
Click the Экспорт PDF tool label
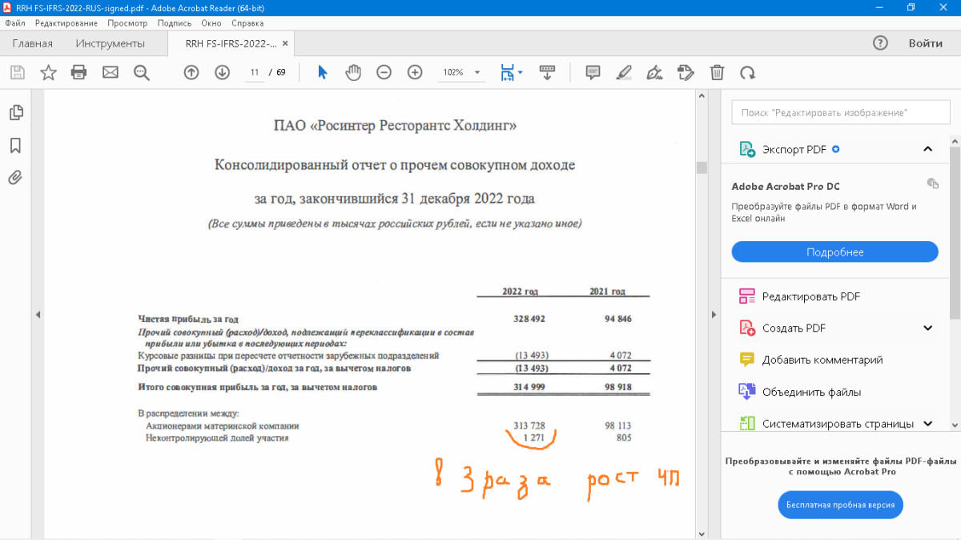(x=794, y=149)
